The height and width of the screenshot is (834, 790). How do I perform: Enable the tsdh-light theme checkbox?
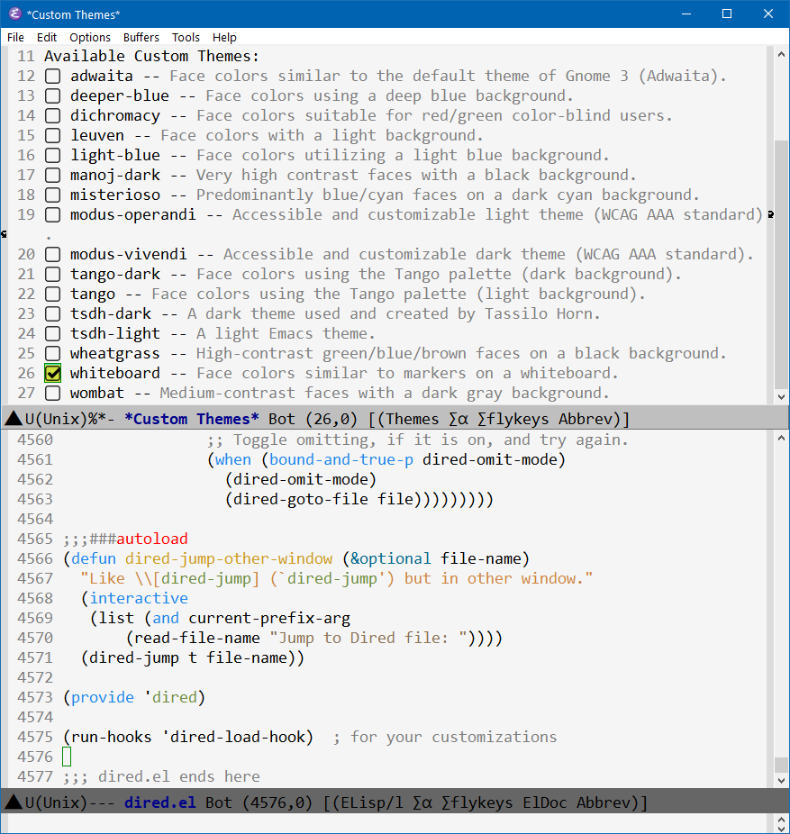tap(52, 333)
